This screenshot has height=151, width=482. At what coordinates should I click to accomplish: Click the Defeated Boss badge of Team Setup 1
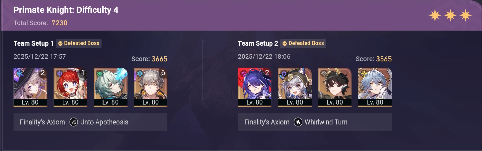coord(79,43)
